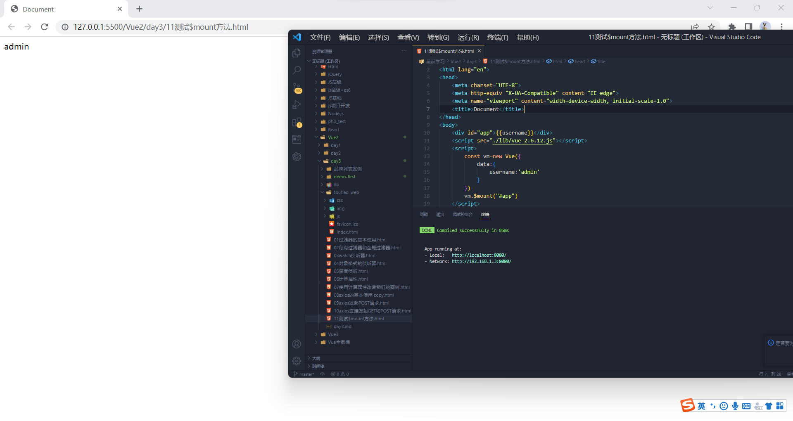Screen dimensions: 793x421
Task: Open the http://localhost:8080/ link in terminal
Action: 479,255
